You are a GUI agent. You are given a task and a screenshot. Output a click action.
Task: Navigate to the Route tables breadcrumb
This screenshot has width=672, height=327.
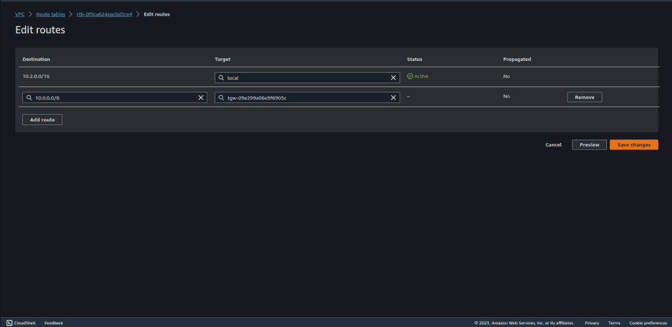(51, 14)
